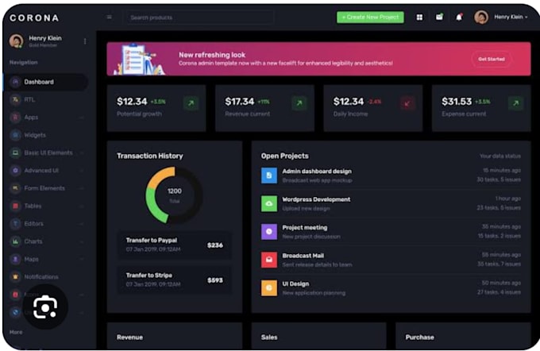Open the three-dot menu beside sidebar profile
Image resolution: width=540 pixels, height=351 pixels.
coord(85,41)
